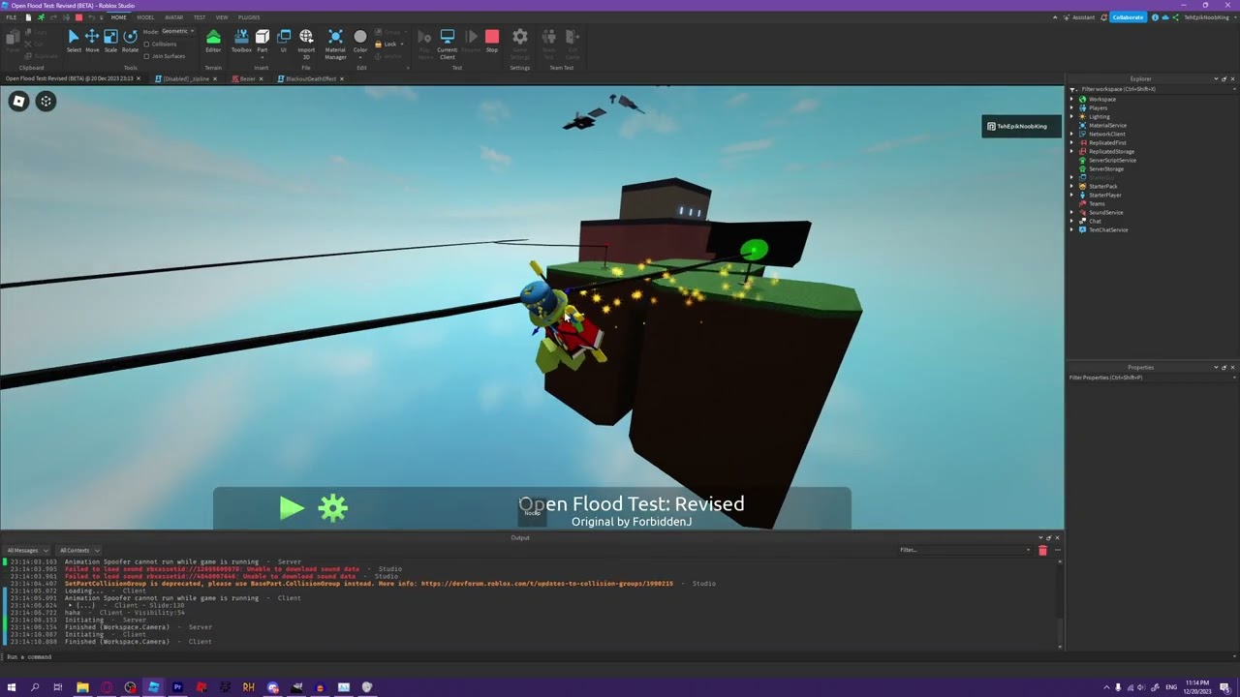
Task: Open the Assistant panel
Action: tap(1078, 17)
